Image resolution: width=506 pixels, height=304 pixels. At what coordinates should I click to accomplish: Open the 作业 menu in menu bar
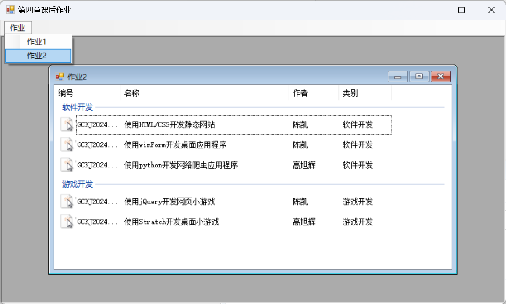pyautogui.click(x=18, y=28)
